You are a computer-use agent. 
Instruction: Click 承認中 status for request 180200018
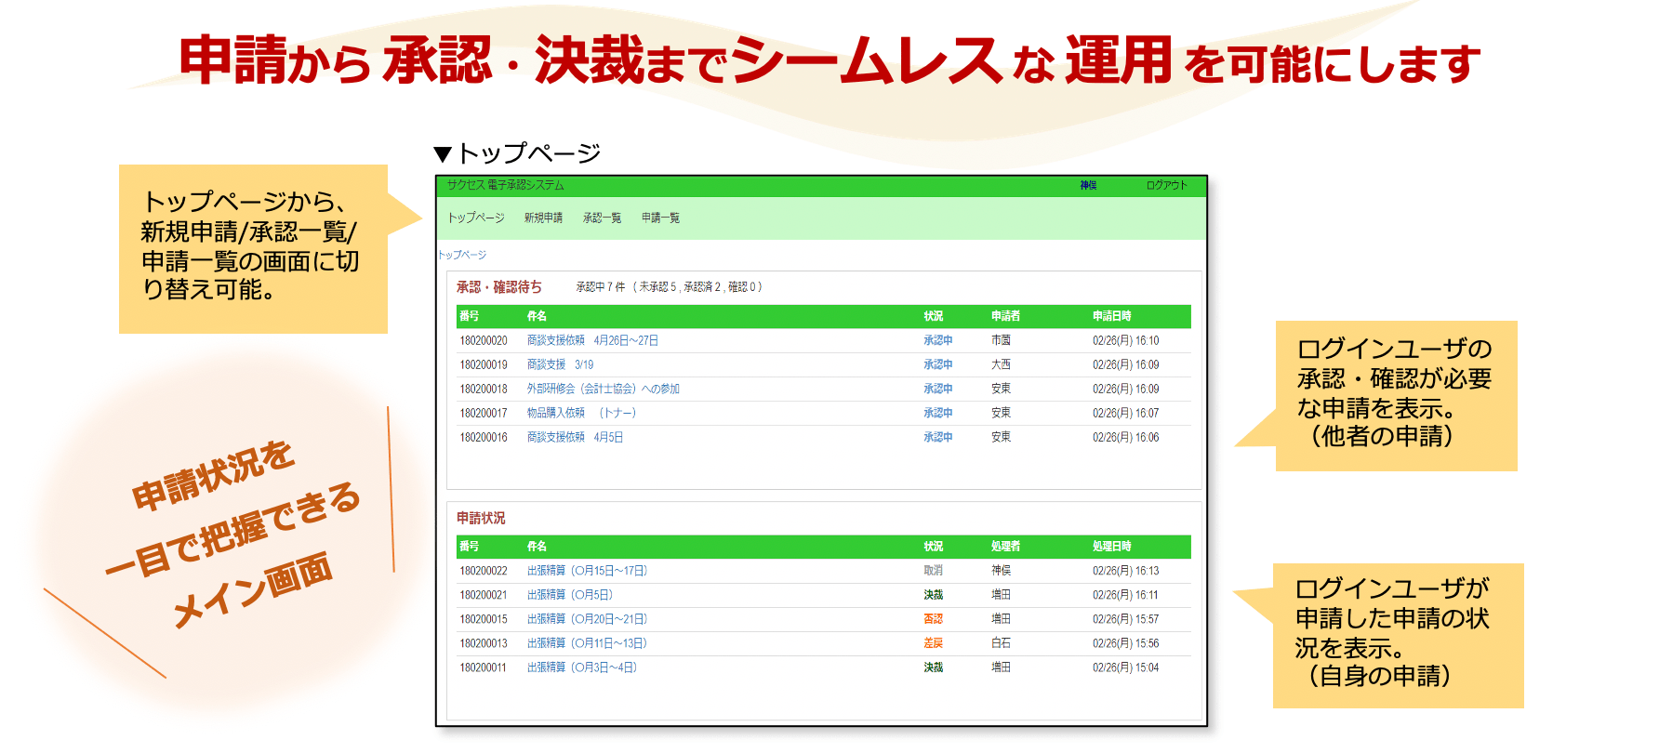(937, 389)
